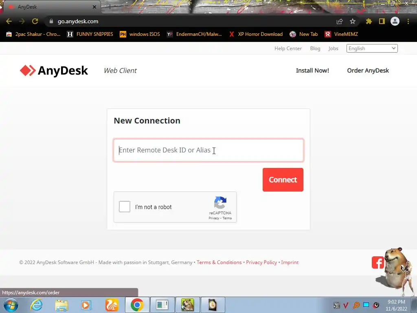Focus the Remote Desk ID or Alias field
This screenshot has height=313, width=417.
click(208, 150)
